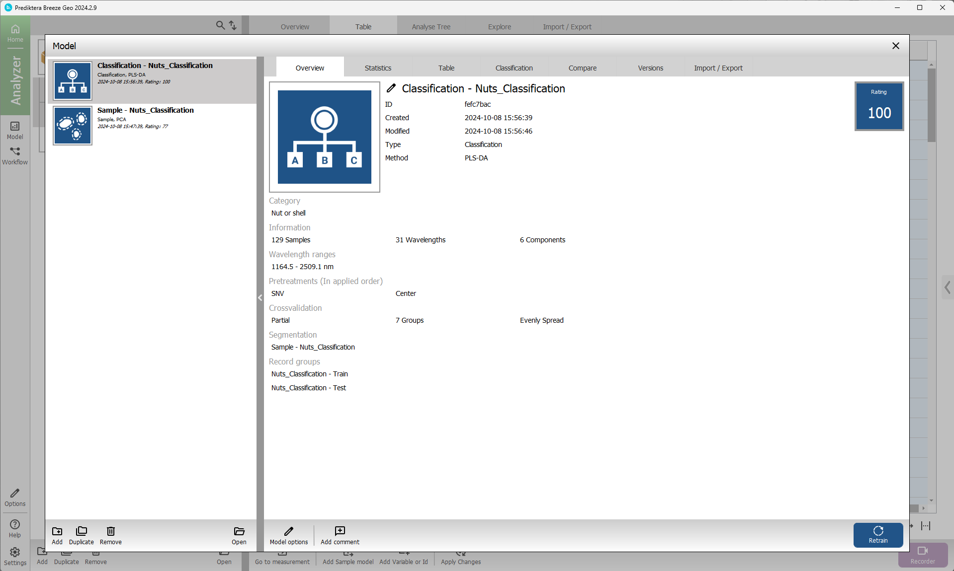Switch to the Versions tab
Viewport: 954px width, 571px height.
pyautogui.click(x=650, y=68)
